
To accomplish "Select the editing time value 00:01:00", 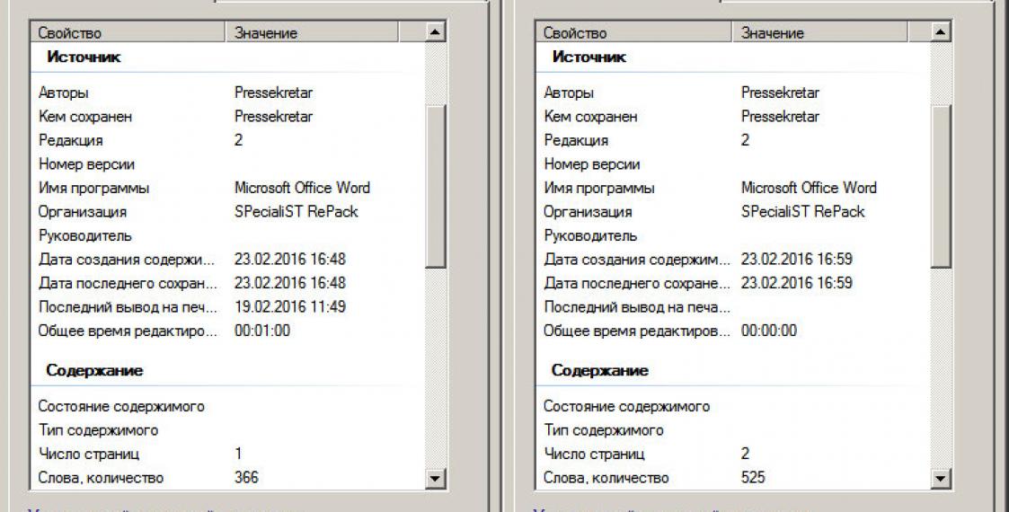I will pyautogui.click(x=262, y=331).
